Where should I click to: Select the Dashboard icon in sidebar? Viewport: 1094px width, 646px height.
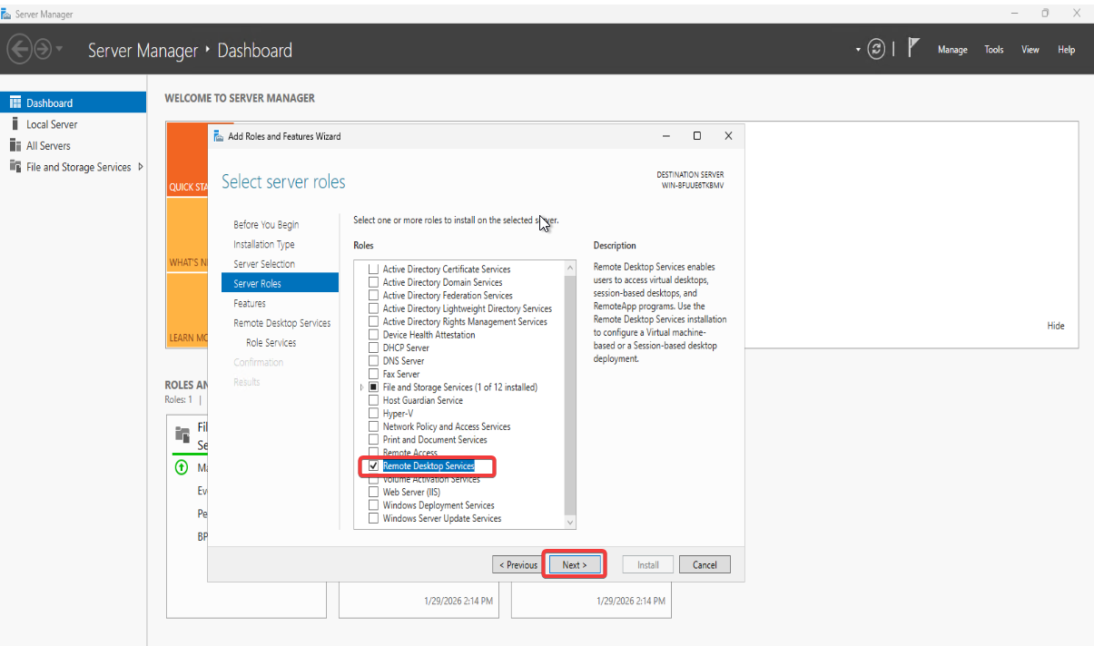click(15, 103)
